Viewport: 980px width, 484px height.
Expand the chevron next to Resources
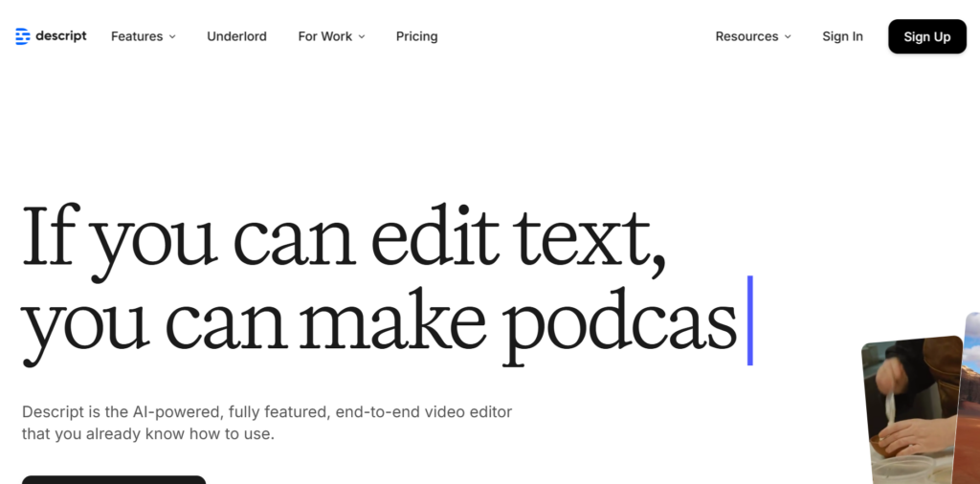tap(788, 36)
